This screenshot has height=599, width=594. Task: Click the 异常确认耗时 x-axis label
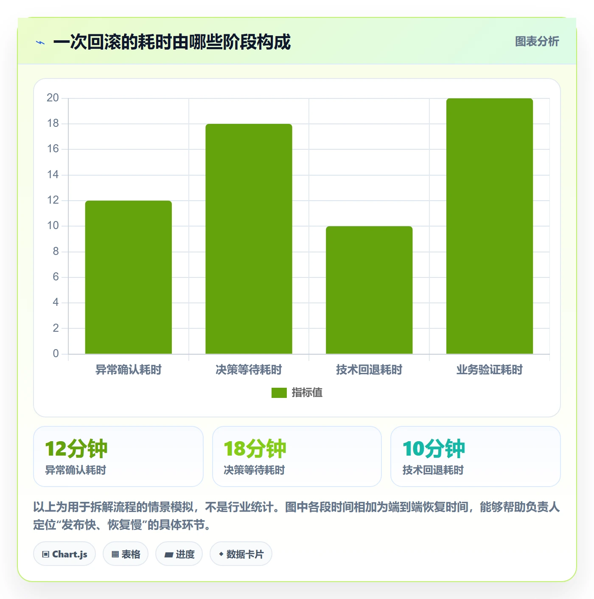[129, 370]
